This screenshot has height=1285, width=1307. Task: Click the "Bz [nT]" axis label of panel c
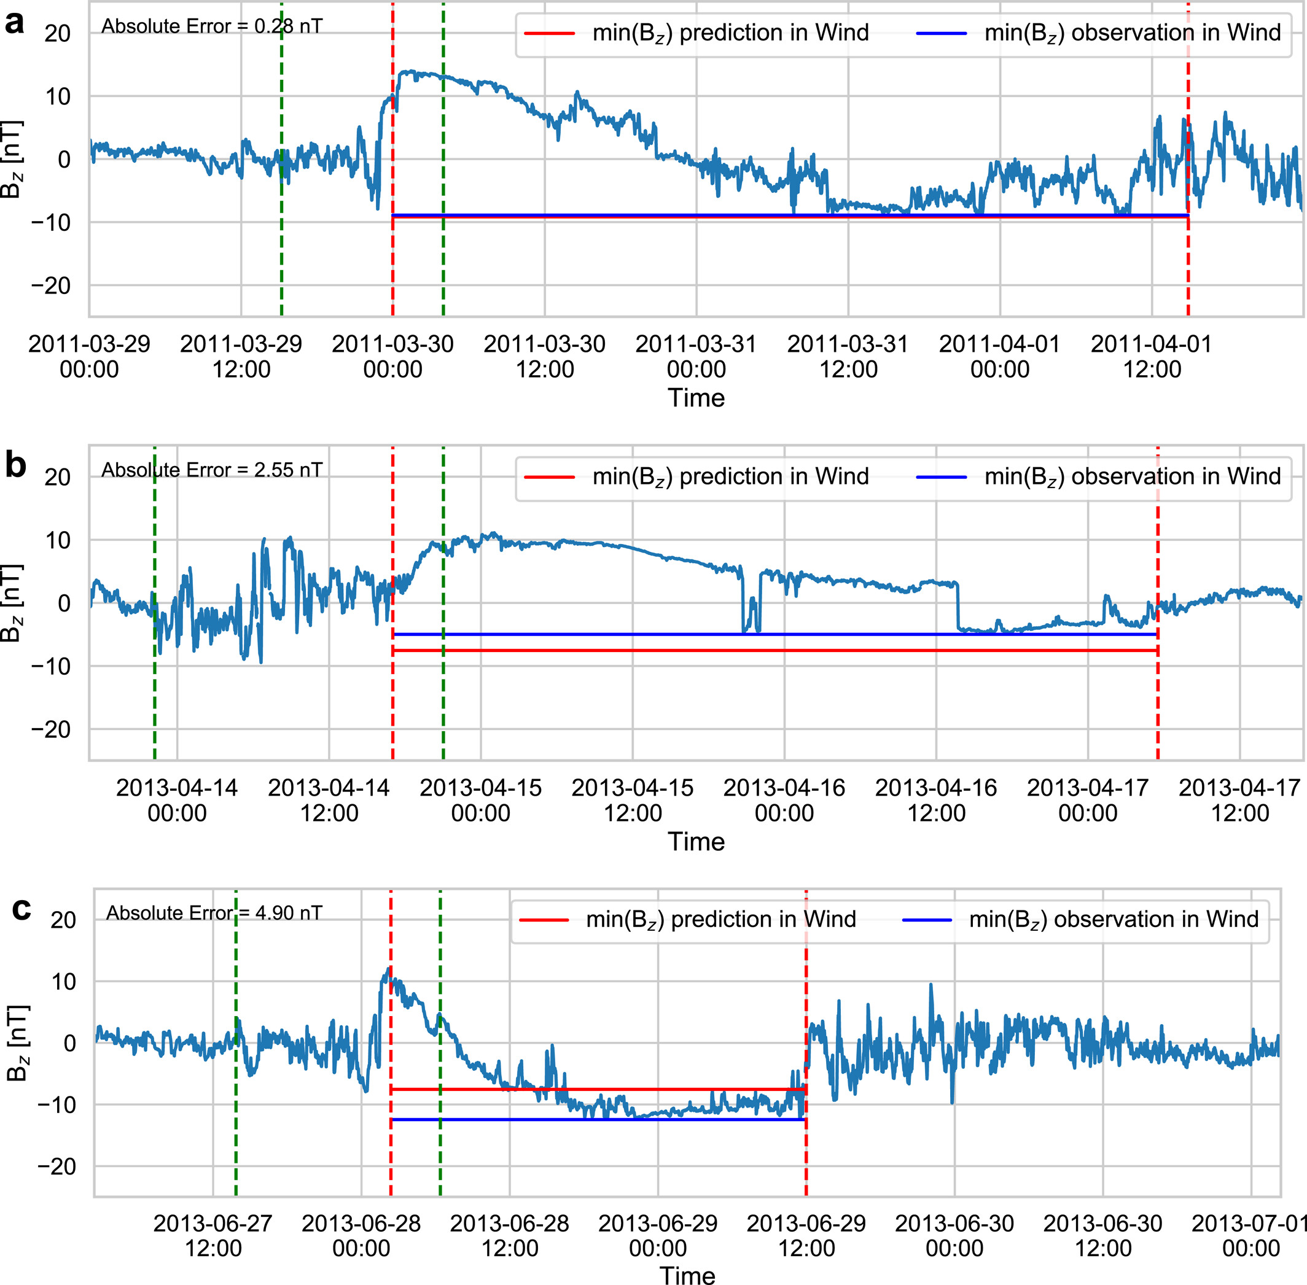pos(18,1042)
